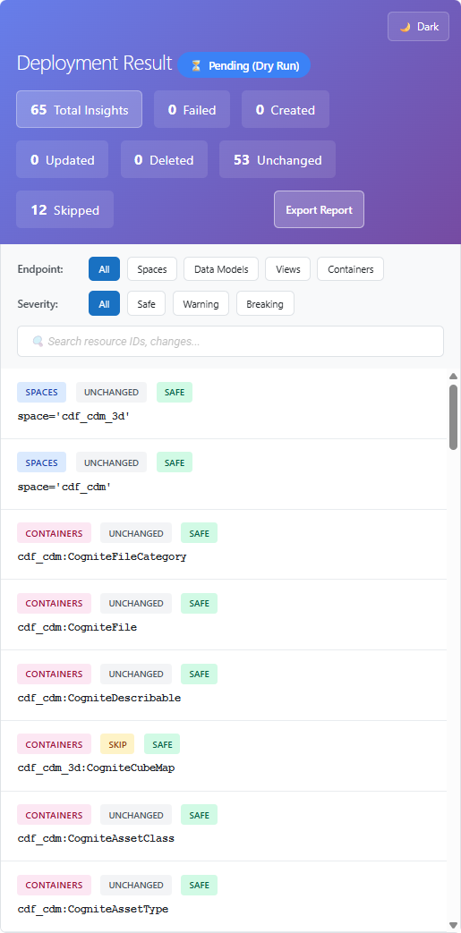Filter endpoints by Data Models
461x933 pixels.
[221, 269]
